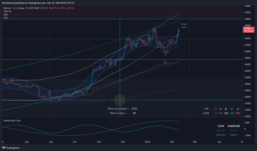Click the 99.8% done label
The height and width of the screenshot is (151, 257).
coord(184,26)
